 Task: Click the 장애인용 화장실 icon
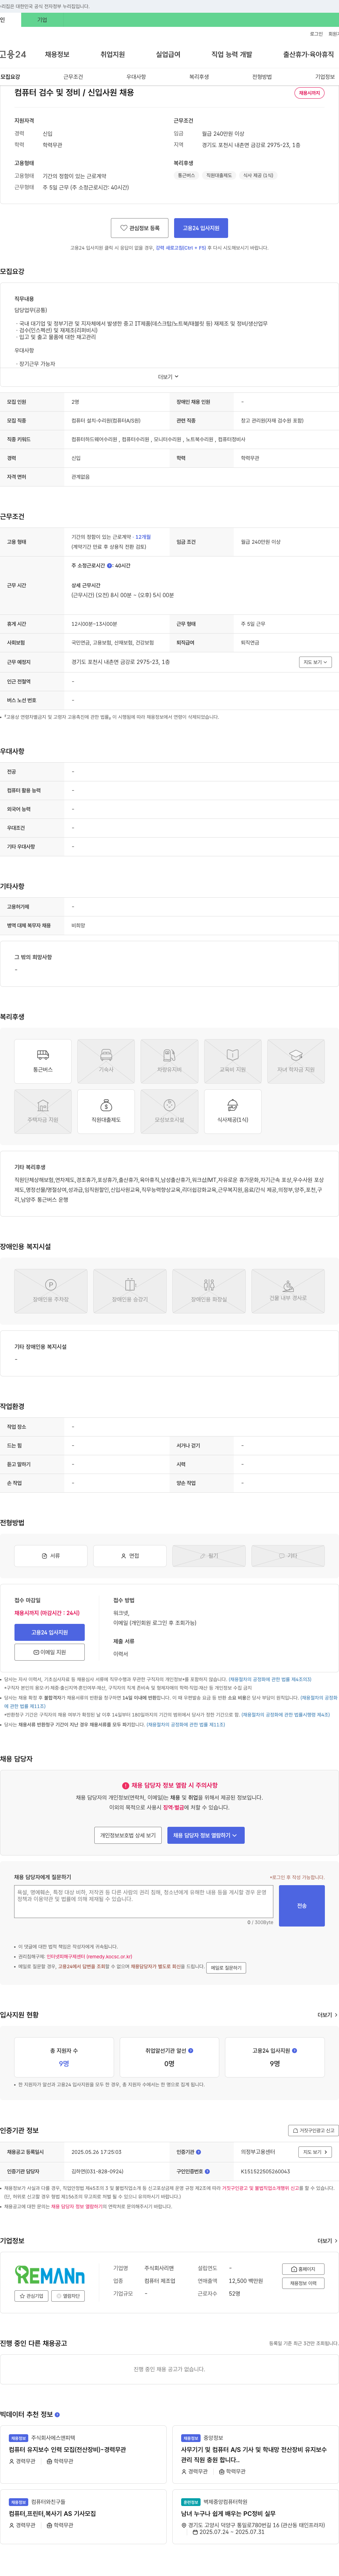click(209, 1290)
